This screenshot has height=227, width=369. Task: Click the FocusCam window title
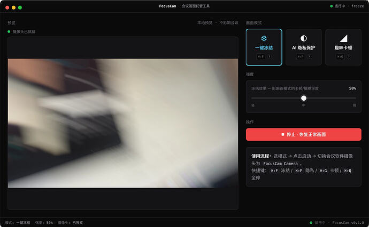point(167,6)
